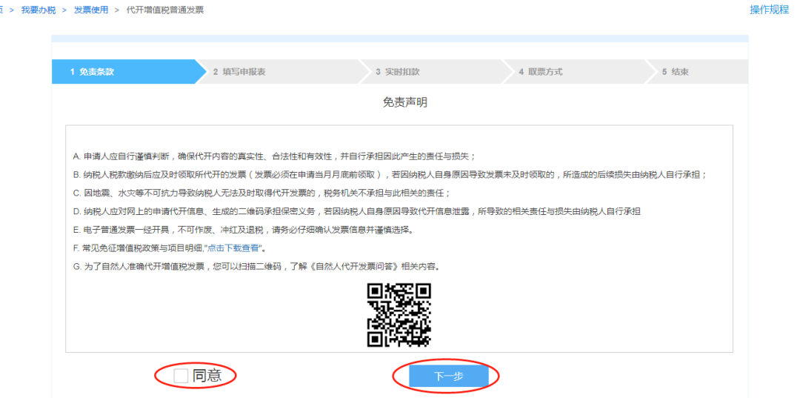Click the QR code image
The width and height of the screenshot is (800, 398).
point(399,315)
